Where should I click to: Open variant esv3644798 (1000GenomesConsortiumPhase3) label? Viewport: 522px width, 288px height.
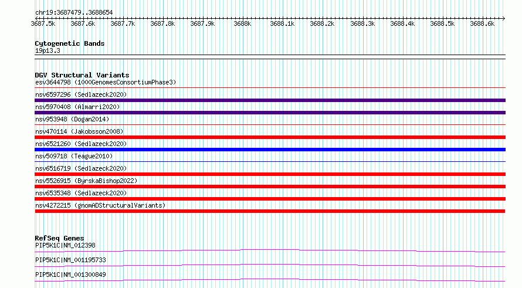pyautogui.click(x=106, y=82)
